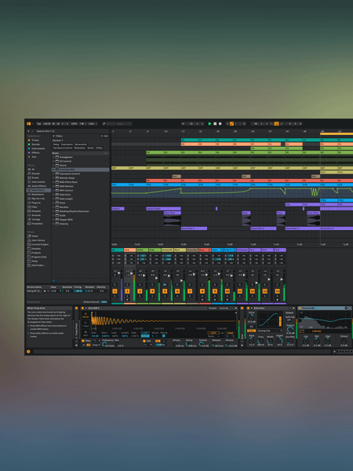Open the Saturator Analog Clip curve dropdown

click(x=270, y=330)
